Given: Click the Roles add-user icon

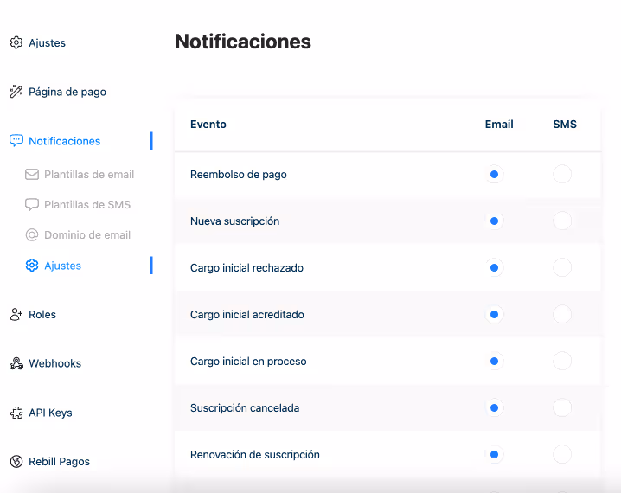Looking at the screenshot, I should click(x=16, y=315).
